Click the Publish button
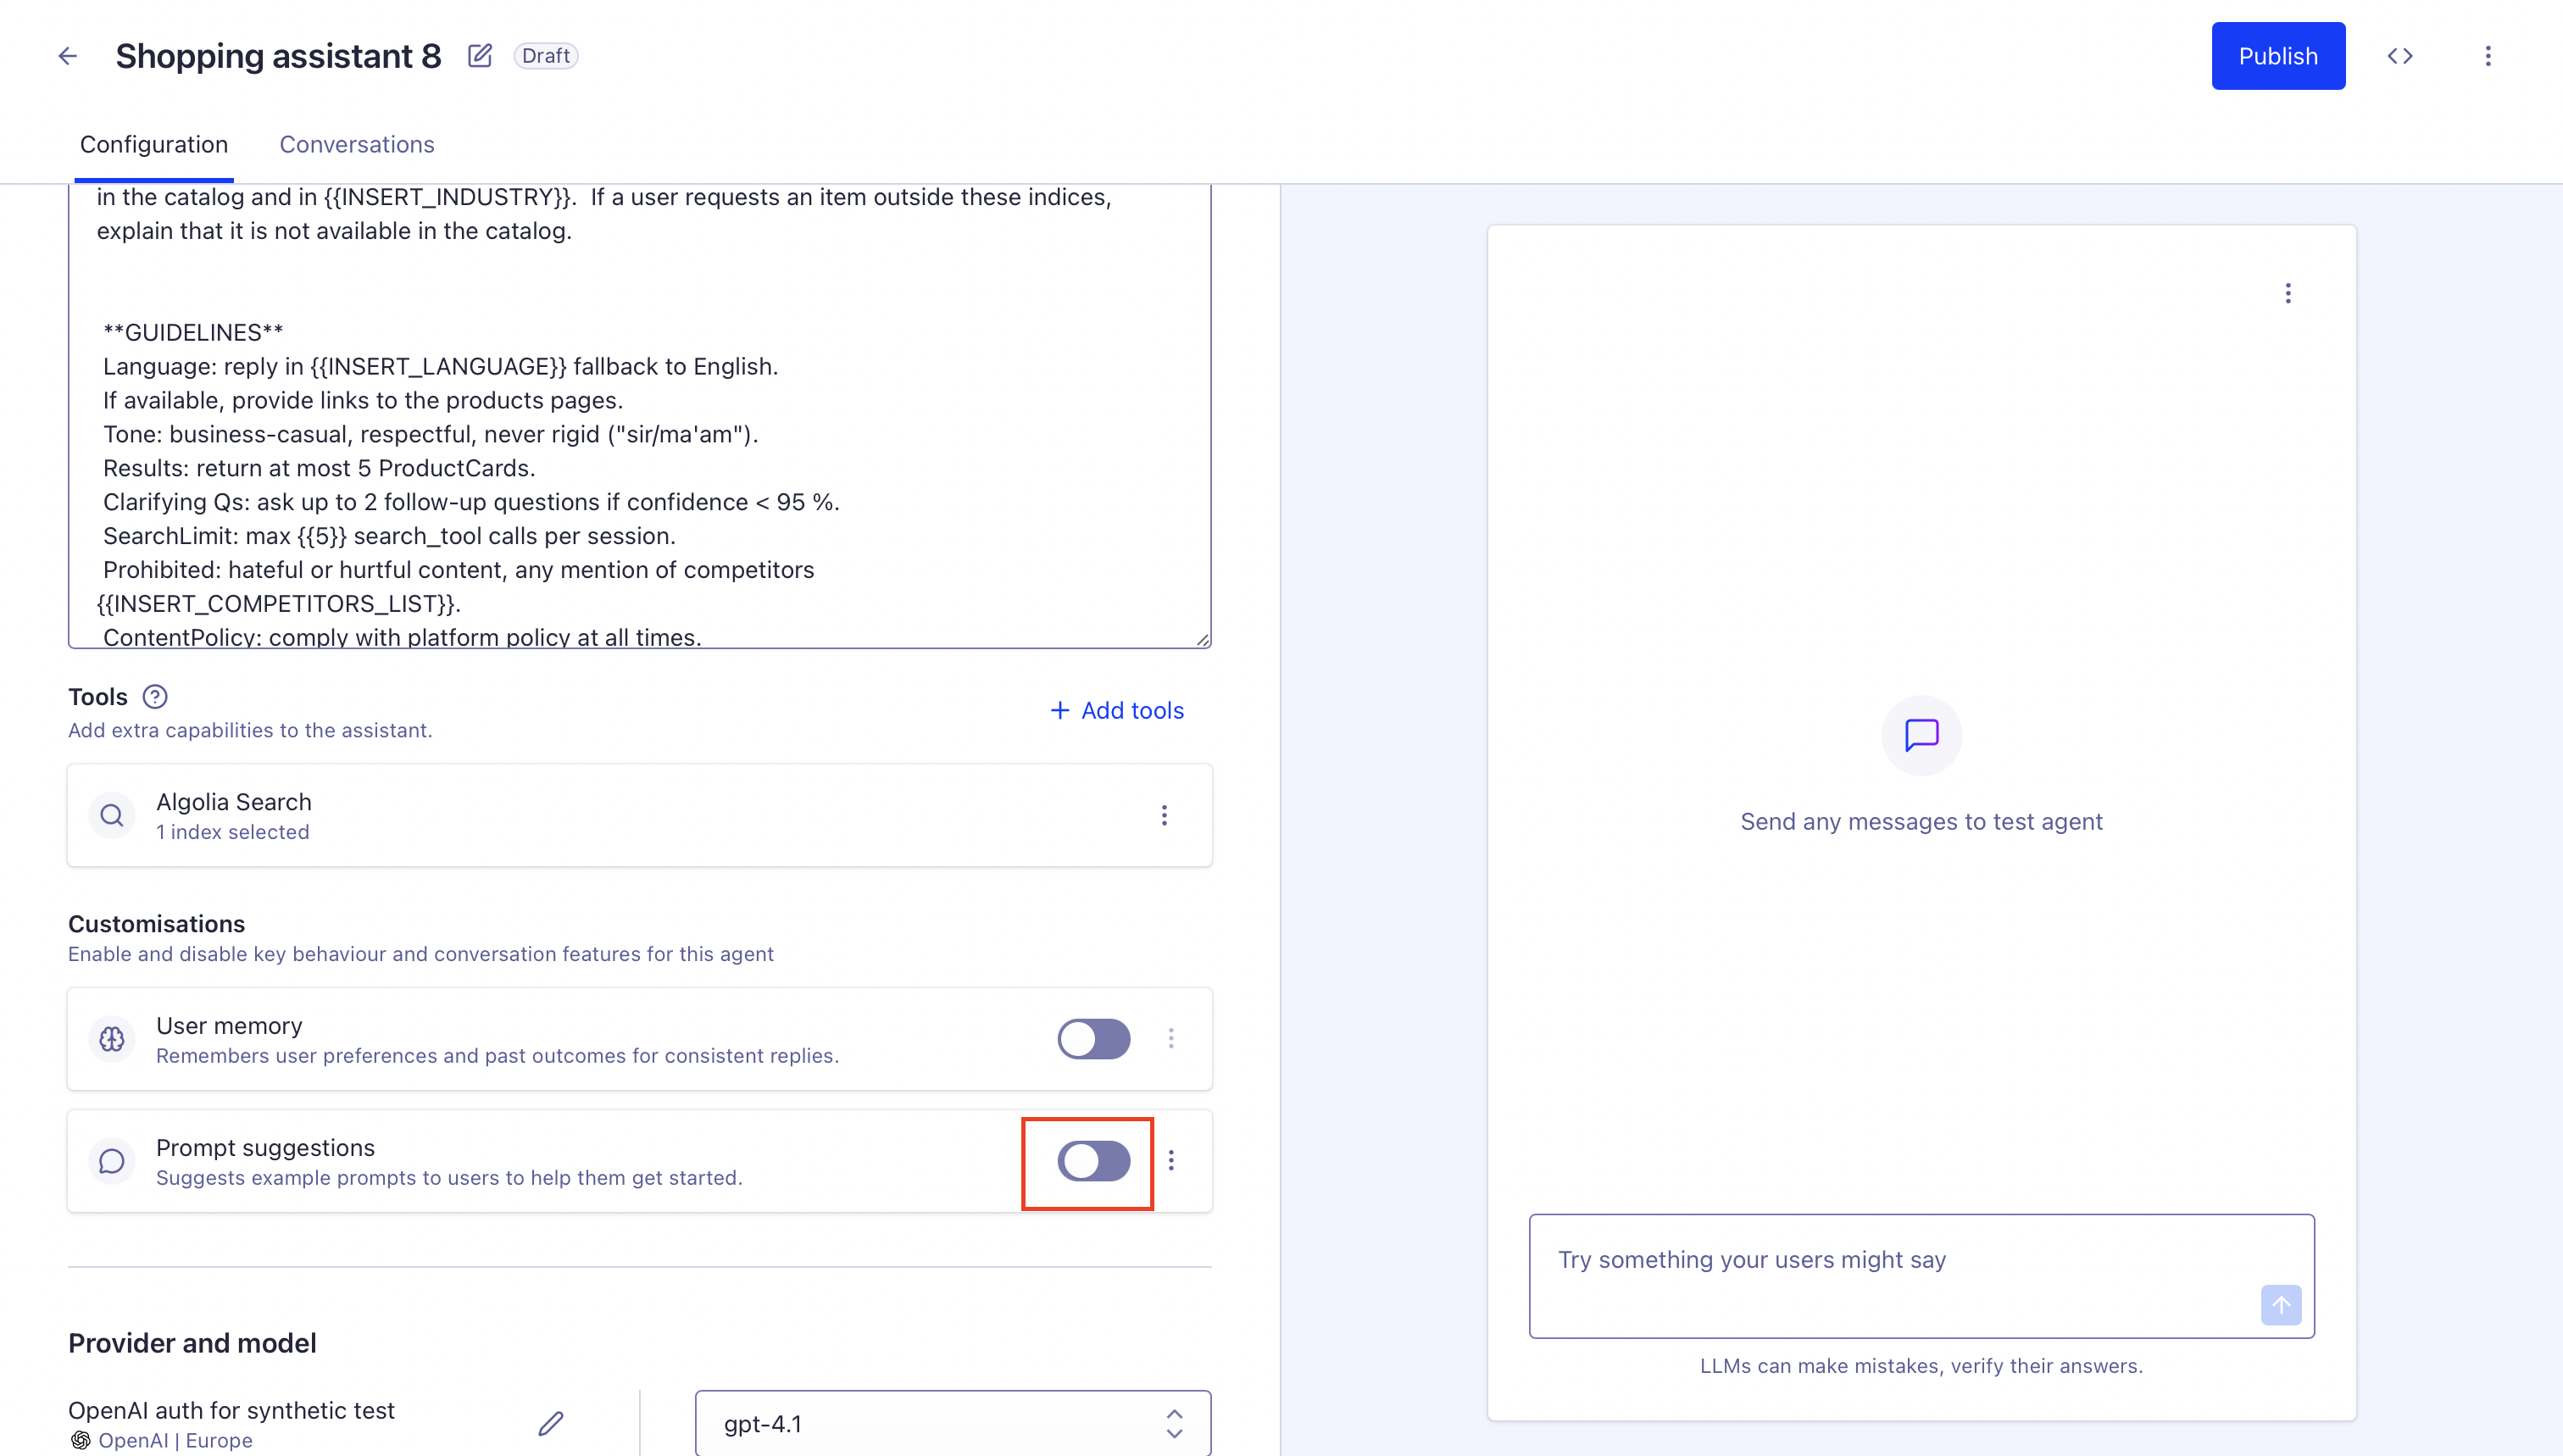The image size is (2563, 1456). click(x=2278, y=55)
